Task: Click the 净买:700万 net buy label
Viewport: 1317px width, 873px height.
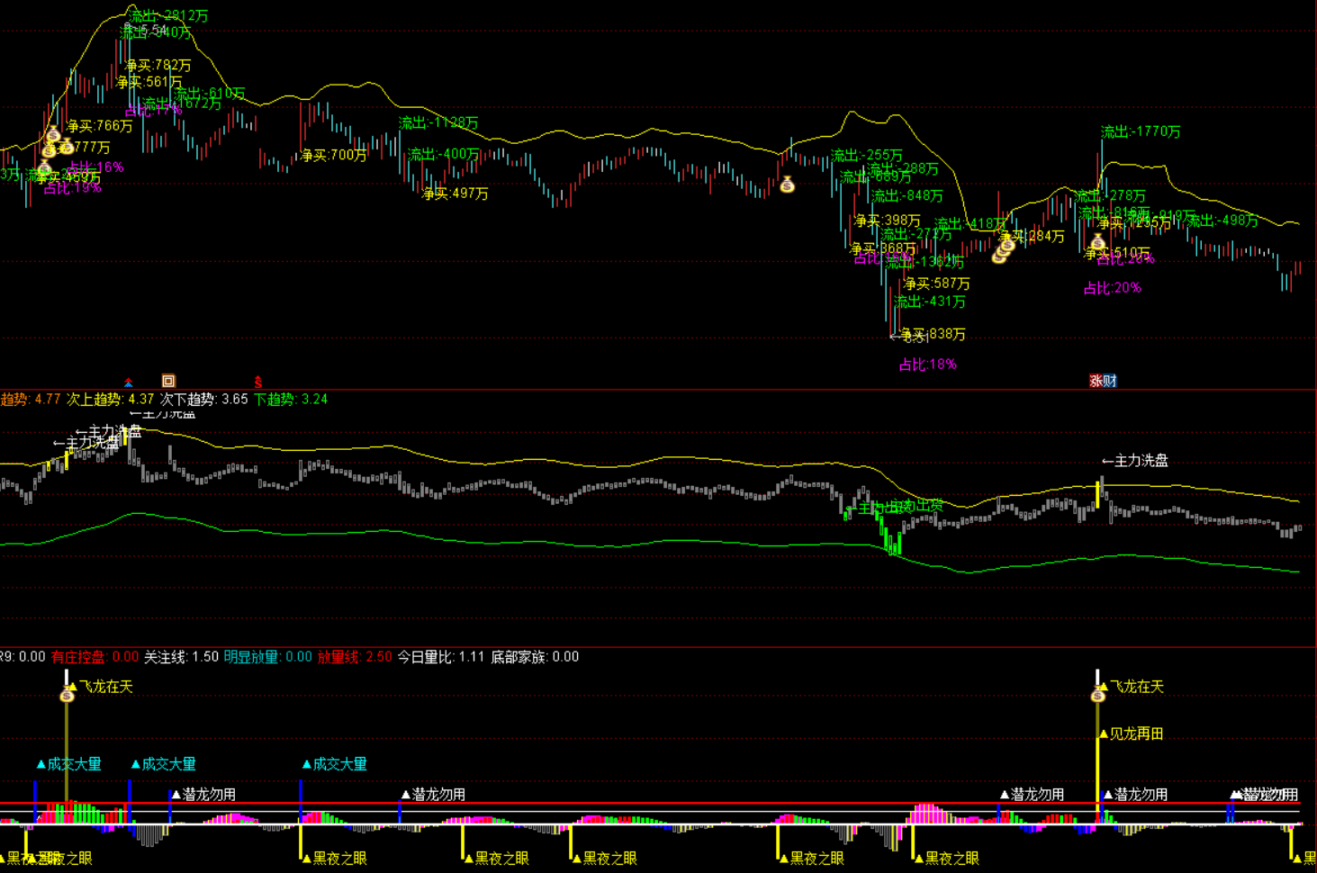Action: (334, 156)
